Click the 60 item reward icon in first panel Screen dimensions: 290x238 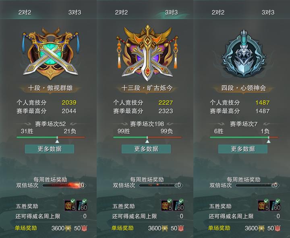tap(82, 205)
